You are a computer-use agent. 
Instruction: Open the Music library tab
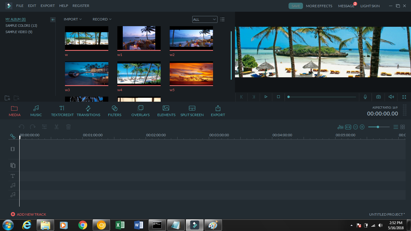(36, 111)
